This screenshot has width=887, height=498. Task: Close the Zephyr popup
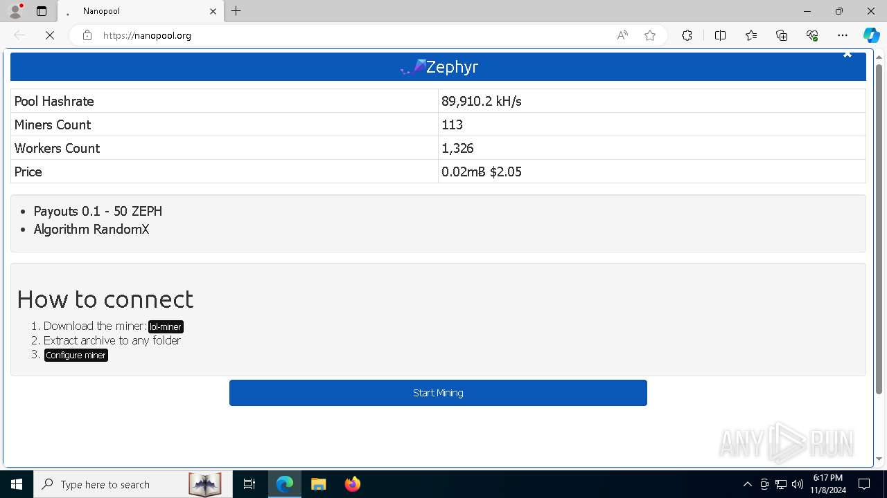click(x=847, y=54)
